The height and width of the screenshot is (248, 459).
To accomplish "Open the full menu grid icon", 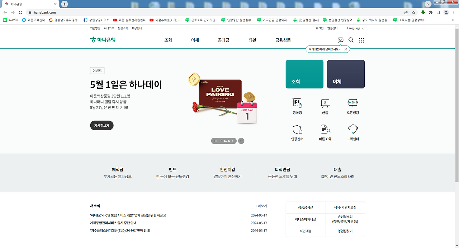I will click(361, 40).
